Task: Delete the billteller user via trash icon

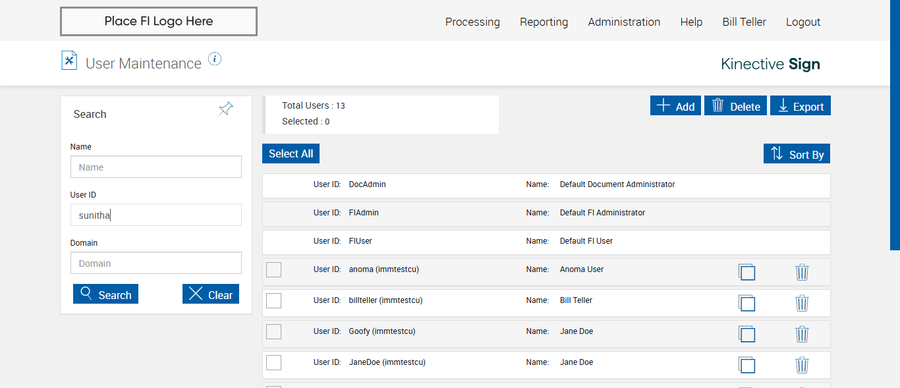Action: 802,303
